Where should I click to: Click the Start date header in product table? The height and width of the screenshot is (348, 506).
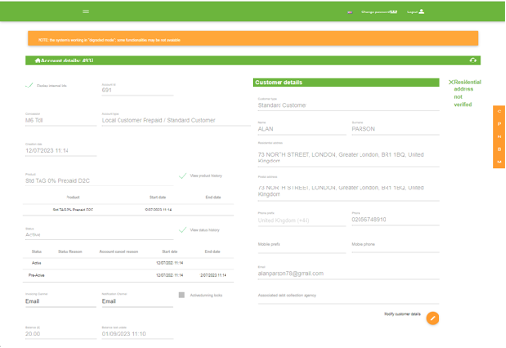(158, 197)
